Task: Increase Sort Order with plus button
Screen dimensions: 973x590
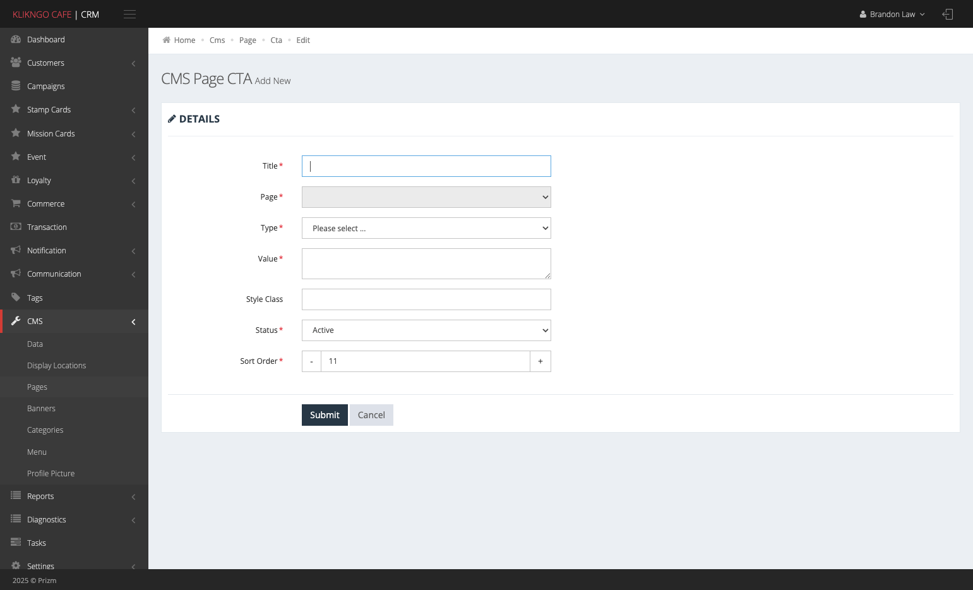Action: [x=540, y=361]
